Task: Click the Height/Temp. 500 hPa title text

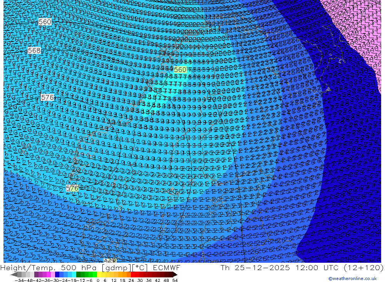Action: [x=49, y=267]
